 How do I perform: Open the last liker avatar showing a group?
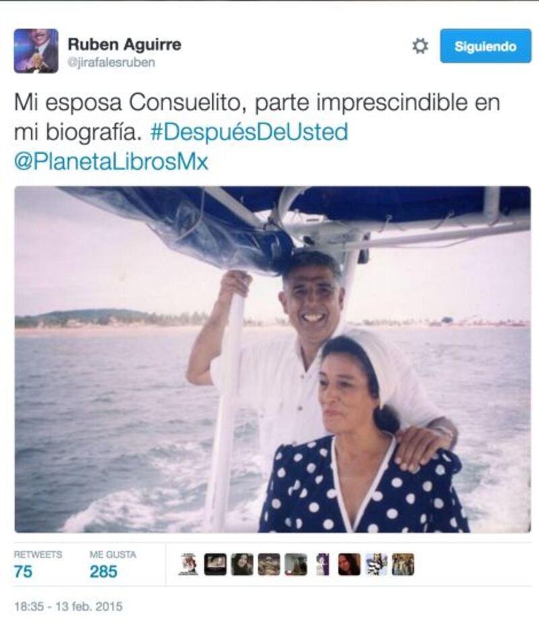[x=403, y=564]
